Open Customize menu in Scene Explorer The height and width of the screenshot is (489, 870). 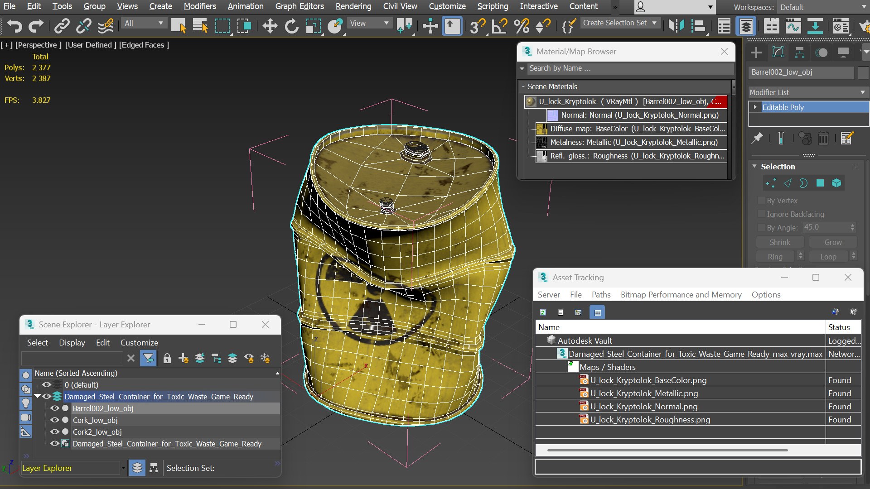[139, 342]
